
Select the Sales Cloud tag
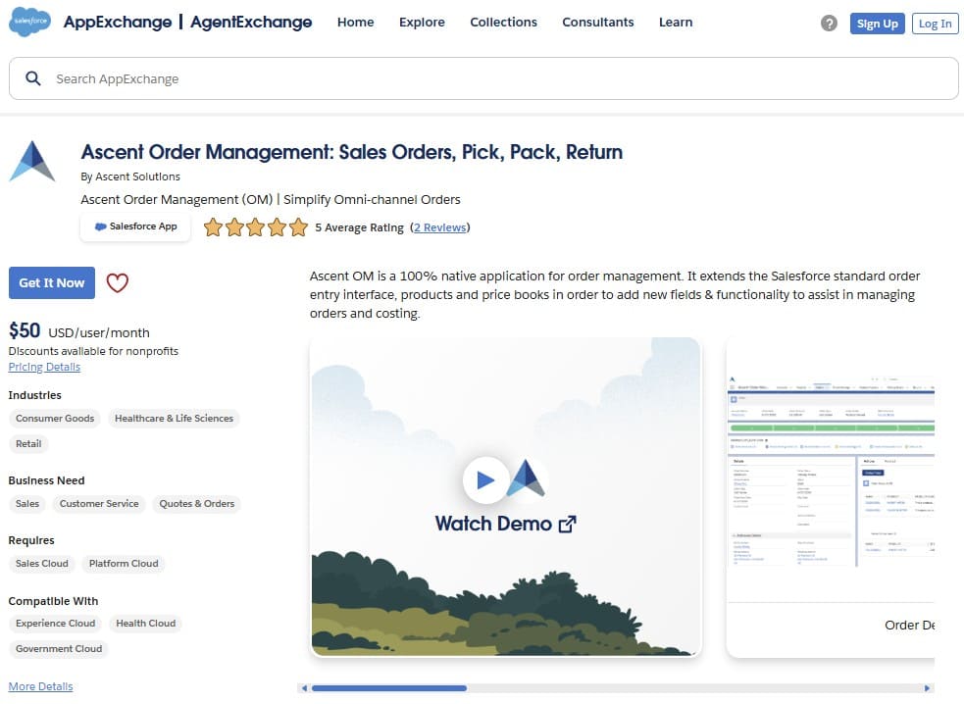coord(42,563)
